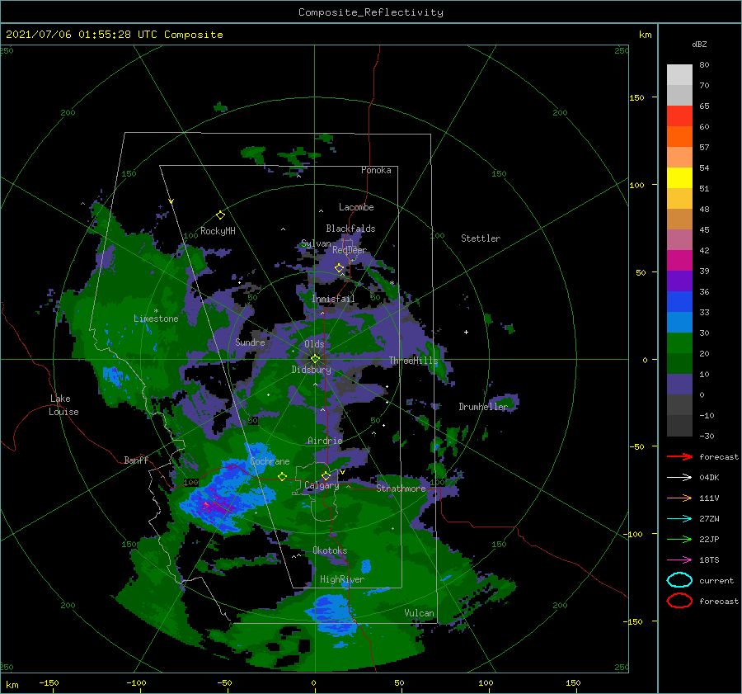The width and height of the screenshot is (742, 694).
Task: Select the Strathmore label
Action: click(x=401, y=488)
